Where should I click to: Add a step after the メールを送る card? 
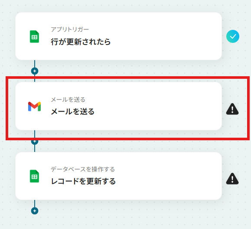tap(35, 141)
